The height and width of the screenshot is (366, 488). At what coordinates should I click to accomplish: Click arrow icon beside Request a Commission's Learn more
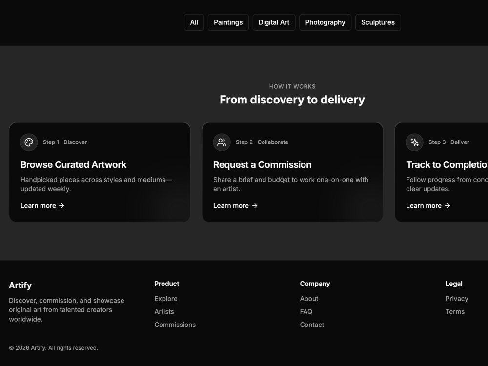pyautogui.click(x=255, y=206)
